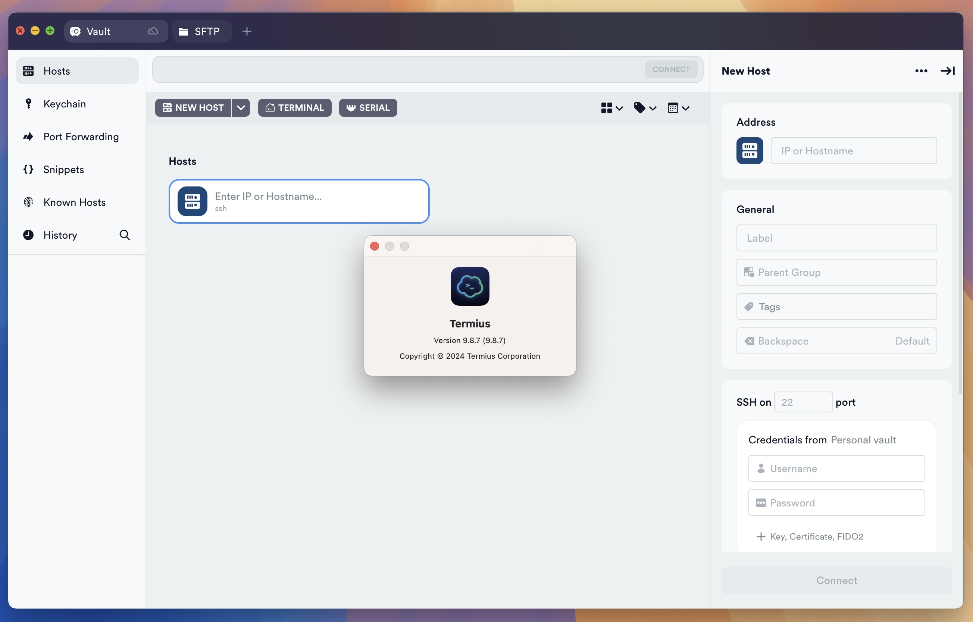Open a local TERMINAL
The height and width of the screenshot is (622, 973).
[295, 108]
